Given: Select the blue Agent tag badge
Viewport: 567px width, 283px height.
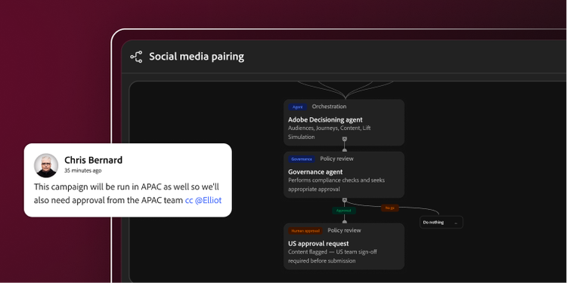Looking at the screenshot, I should point(298,107).
